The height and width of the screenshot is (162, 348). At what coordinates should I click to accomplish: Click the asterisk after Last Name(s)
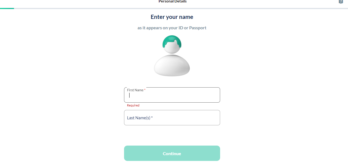pos(152,118)
